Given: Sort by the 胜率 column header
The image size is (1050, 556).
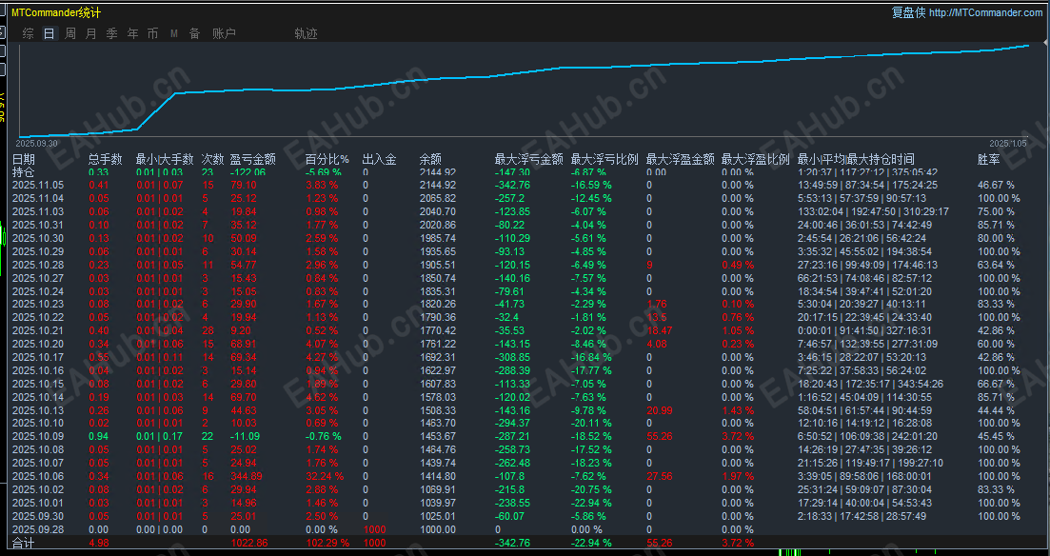Looking at the screenshot, I should [988, 159].
